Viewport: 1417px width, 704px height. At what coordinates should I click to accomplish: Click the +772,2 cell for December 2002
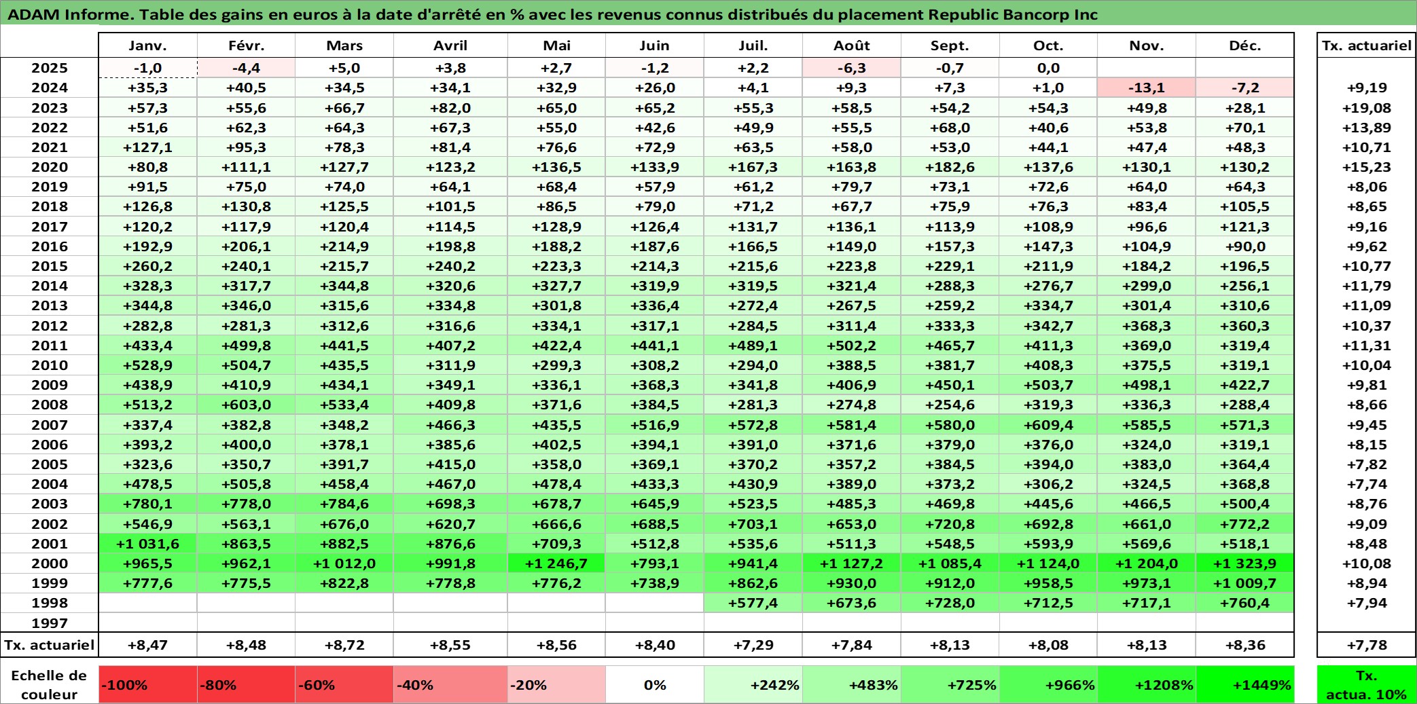(x=1245, y=524)
